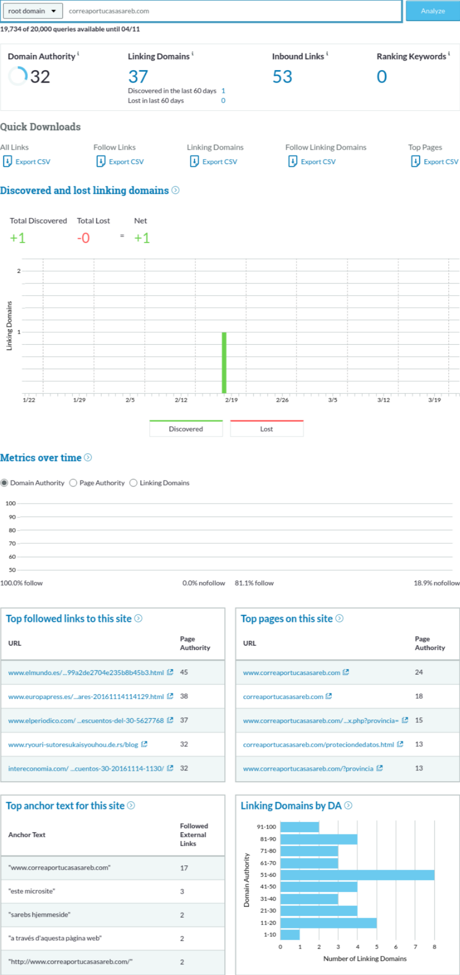This screenshot has width=460, height=975.
Task: Open external link icon beside elmundo.es URL
Action: click(x=170, y=672)
